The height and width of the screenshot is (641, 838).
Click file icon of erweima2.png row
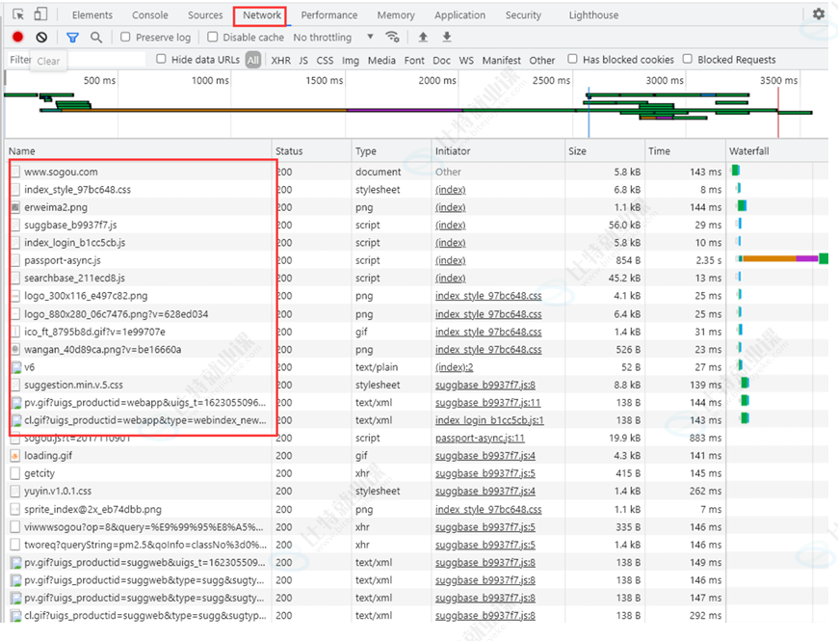[x=15, y=207]
